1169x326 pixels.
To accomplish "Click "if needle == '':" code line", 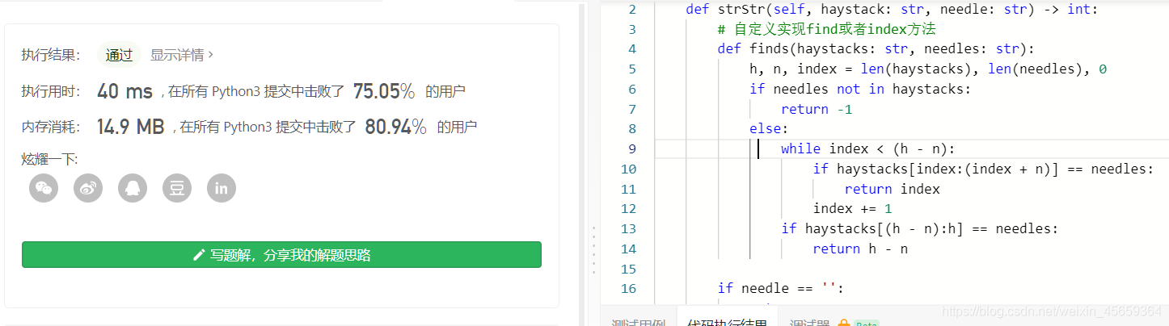I will pyautogui.click(x=781, y=288).
